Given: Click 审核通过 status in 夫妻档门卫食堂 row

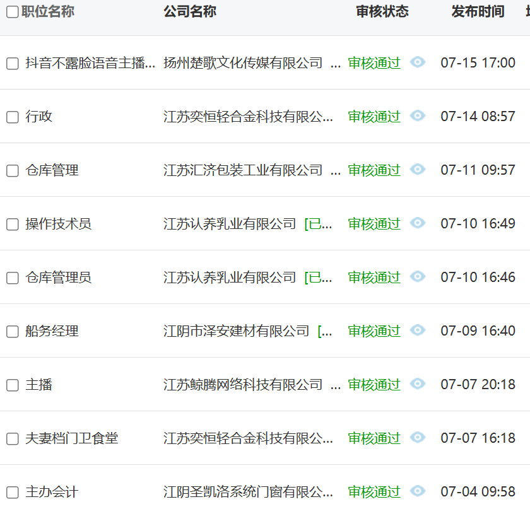Looking at the screenshot, I should coord(375,439).
